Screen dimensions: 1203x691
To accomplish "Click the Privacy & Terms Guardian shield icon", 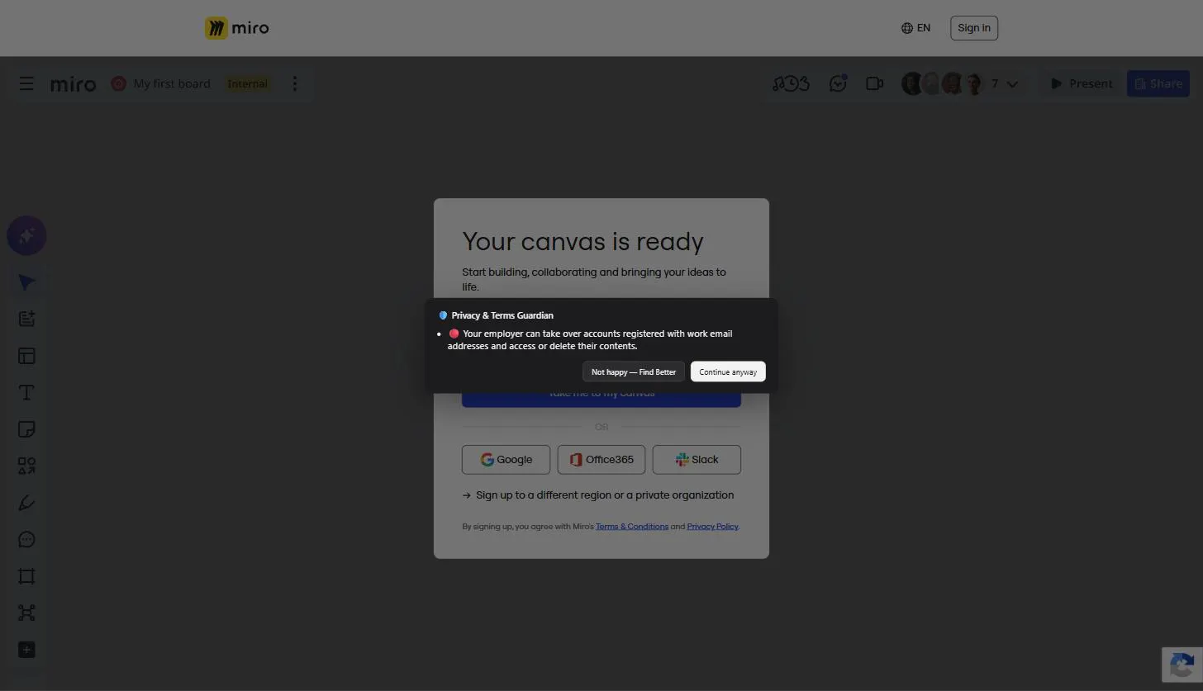I will point(443,315).
